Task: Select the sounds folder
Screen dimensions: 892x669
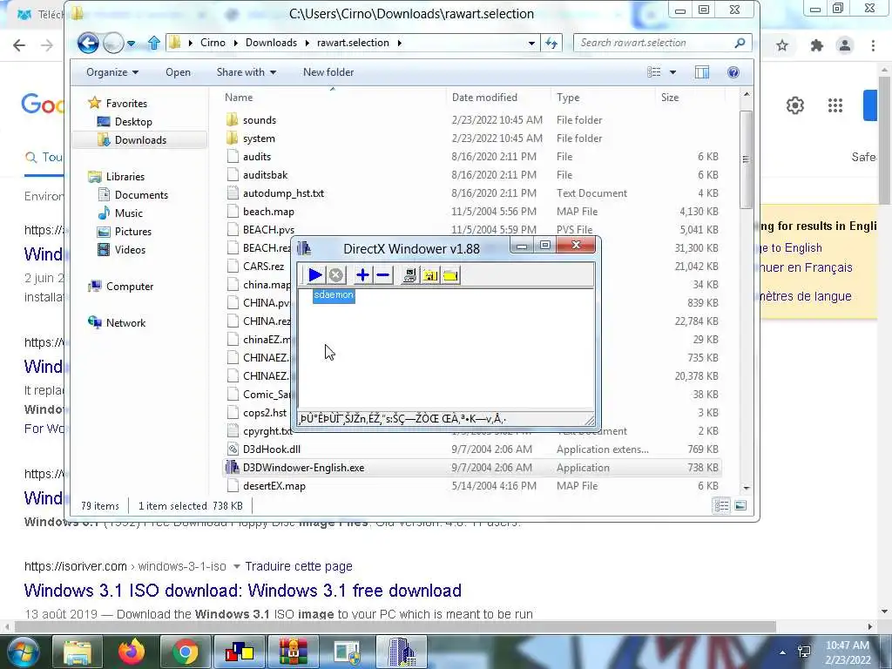Action: pyautogui.click(x=260, y=120)
